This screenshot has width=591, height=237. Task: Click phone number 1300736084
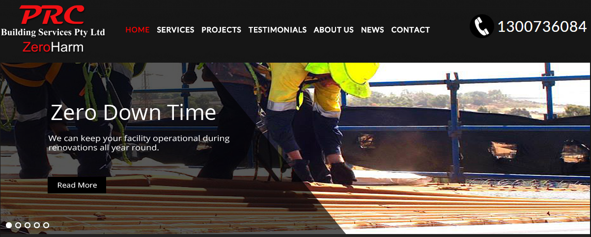[x=542, y=26]
